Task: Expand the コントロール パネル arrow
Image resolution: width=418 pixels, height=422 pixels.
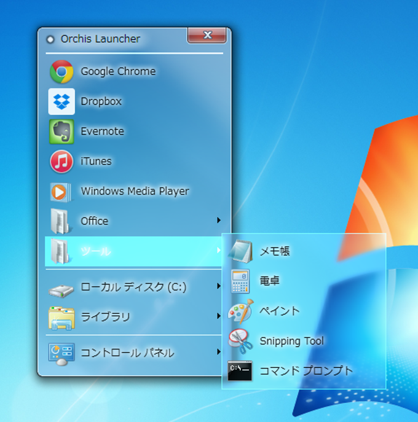Action: click(219, 352)
